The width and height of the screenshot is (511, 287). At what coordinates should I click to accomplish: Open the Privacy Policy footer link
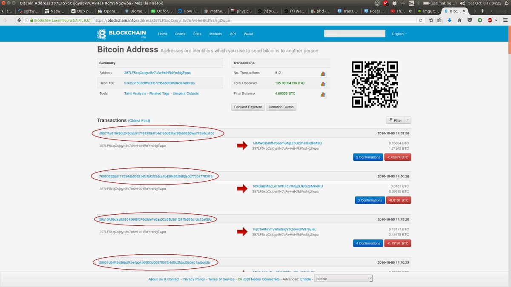tap(194, 279)
